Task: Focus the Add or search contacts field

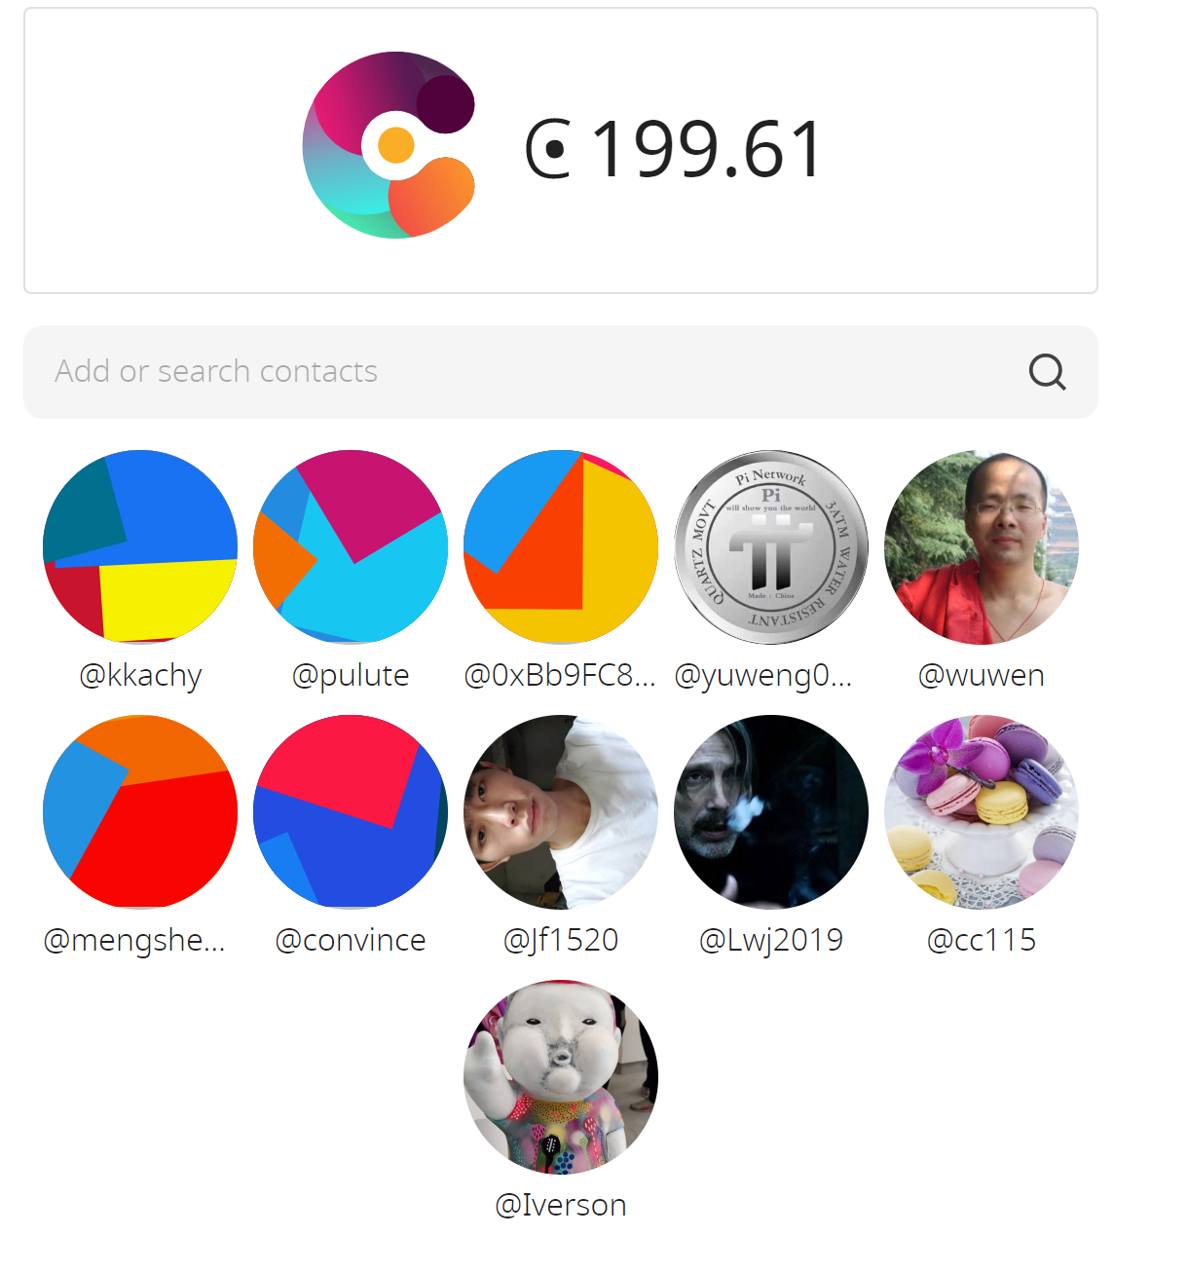Action: click(x=561, y=372)
